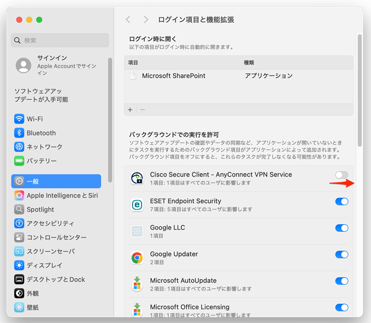Add login item with plus button
The height and width of the screenshot is (323, 371).
tap(130, 110)
